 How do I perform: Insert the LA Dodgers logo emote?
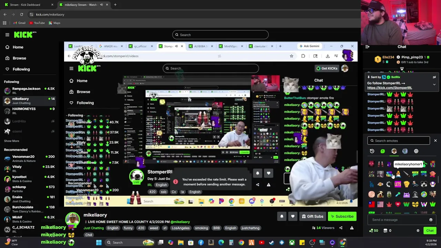pos(372,184)
